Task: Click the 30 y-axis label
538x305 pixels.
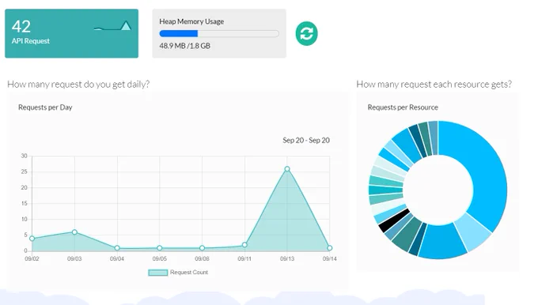Action: pos(24,156)
